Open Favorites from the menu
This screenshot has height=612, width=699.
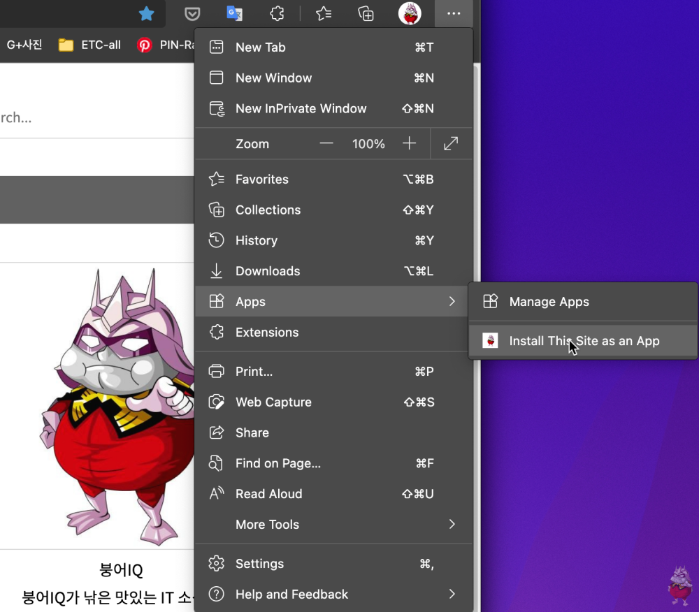pos(333,179)
